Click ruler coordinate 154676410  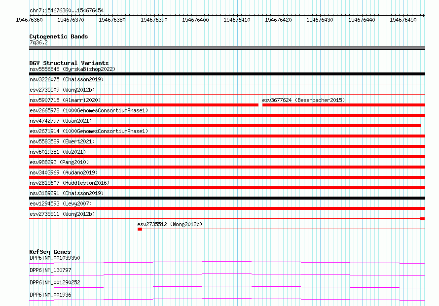pos(237,20)
